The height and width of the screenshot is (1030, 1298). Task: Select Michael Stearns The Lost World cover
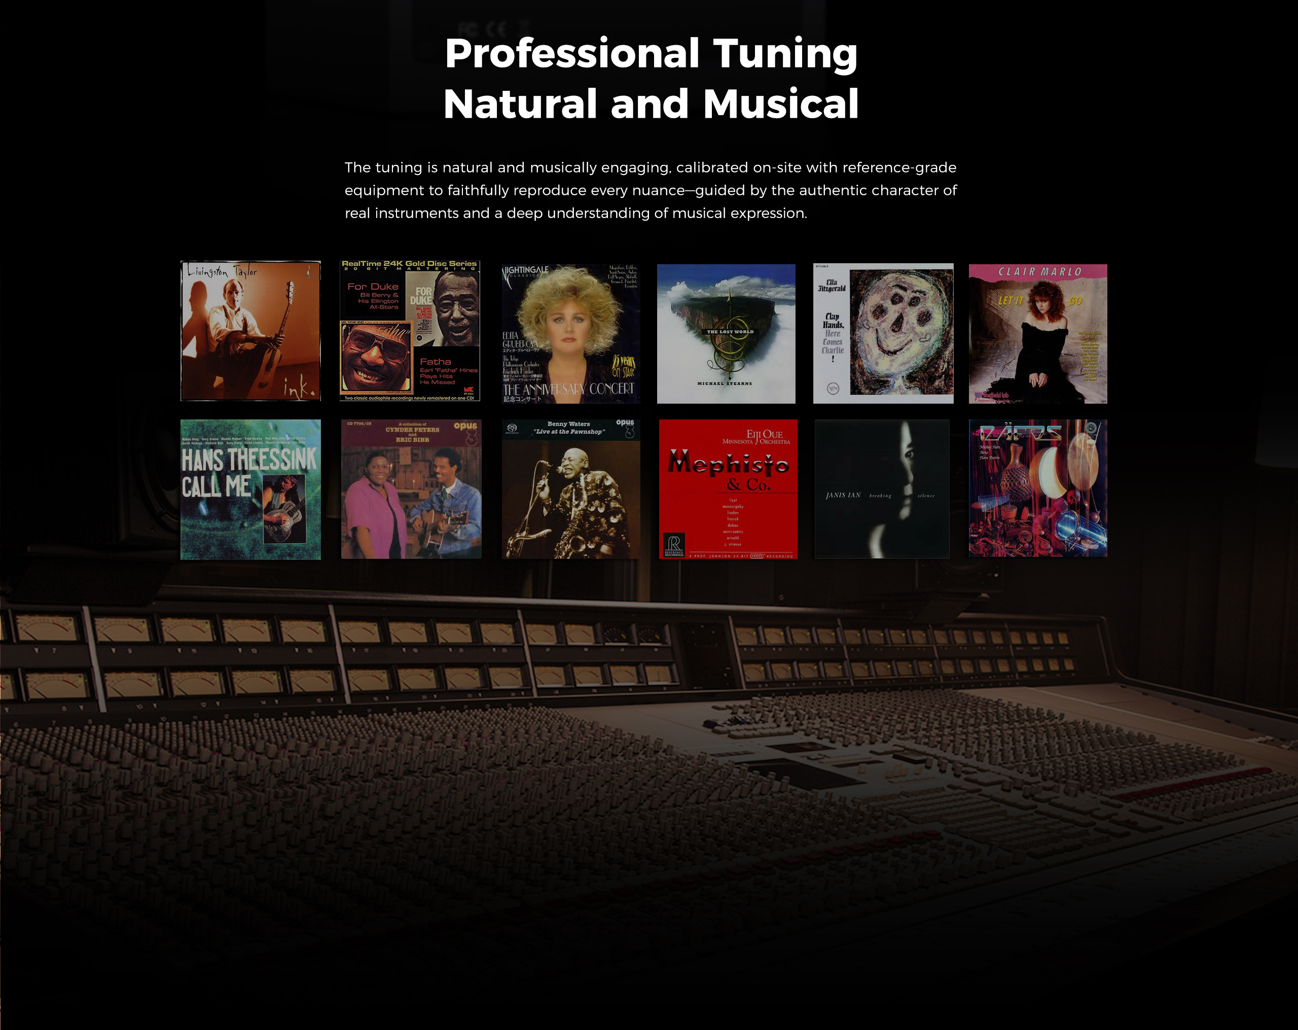click(726, 334)
